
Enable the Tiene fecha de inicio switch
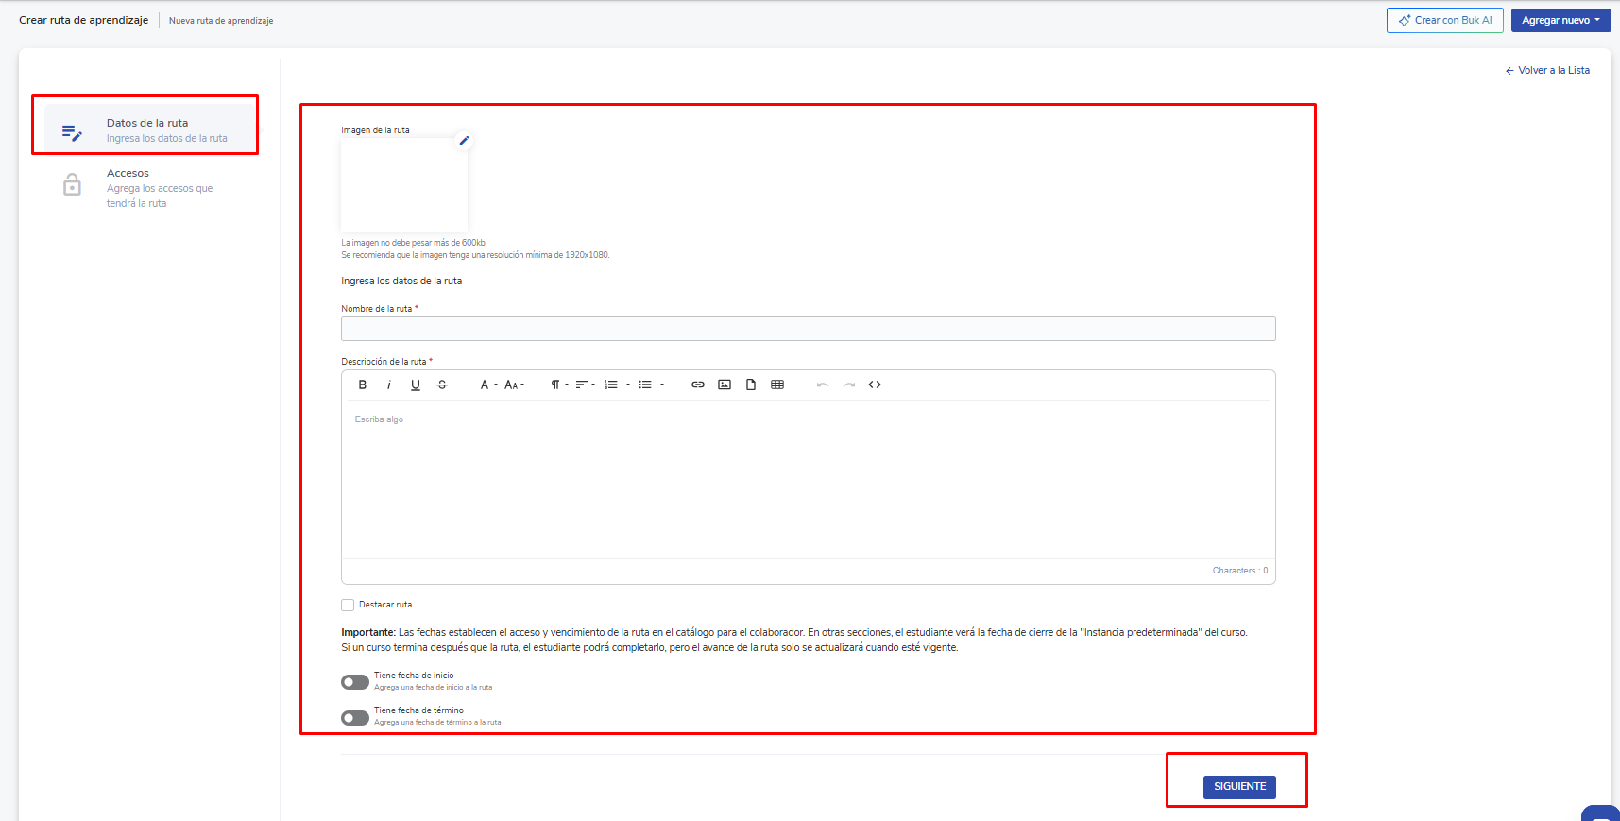pos(355,682)
